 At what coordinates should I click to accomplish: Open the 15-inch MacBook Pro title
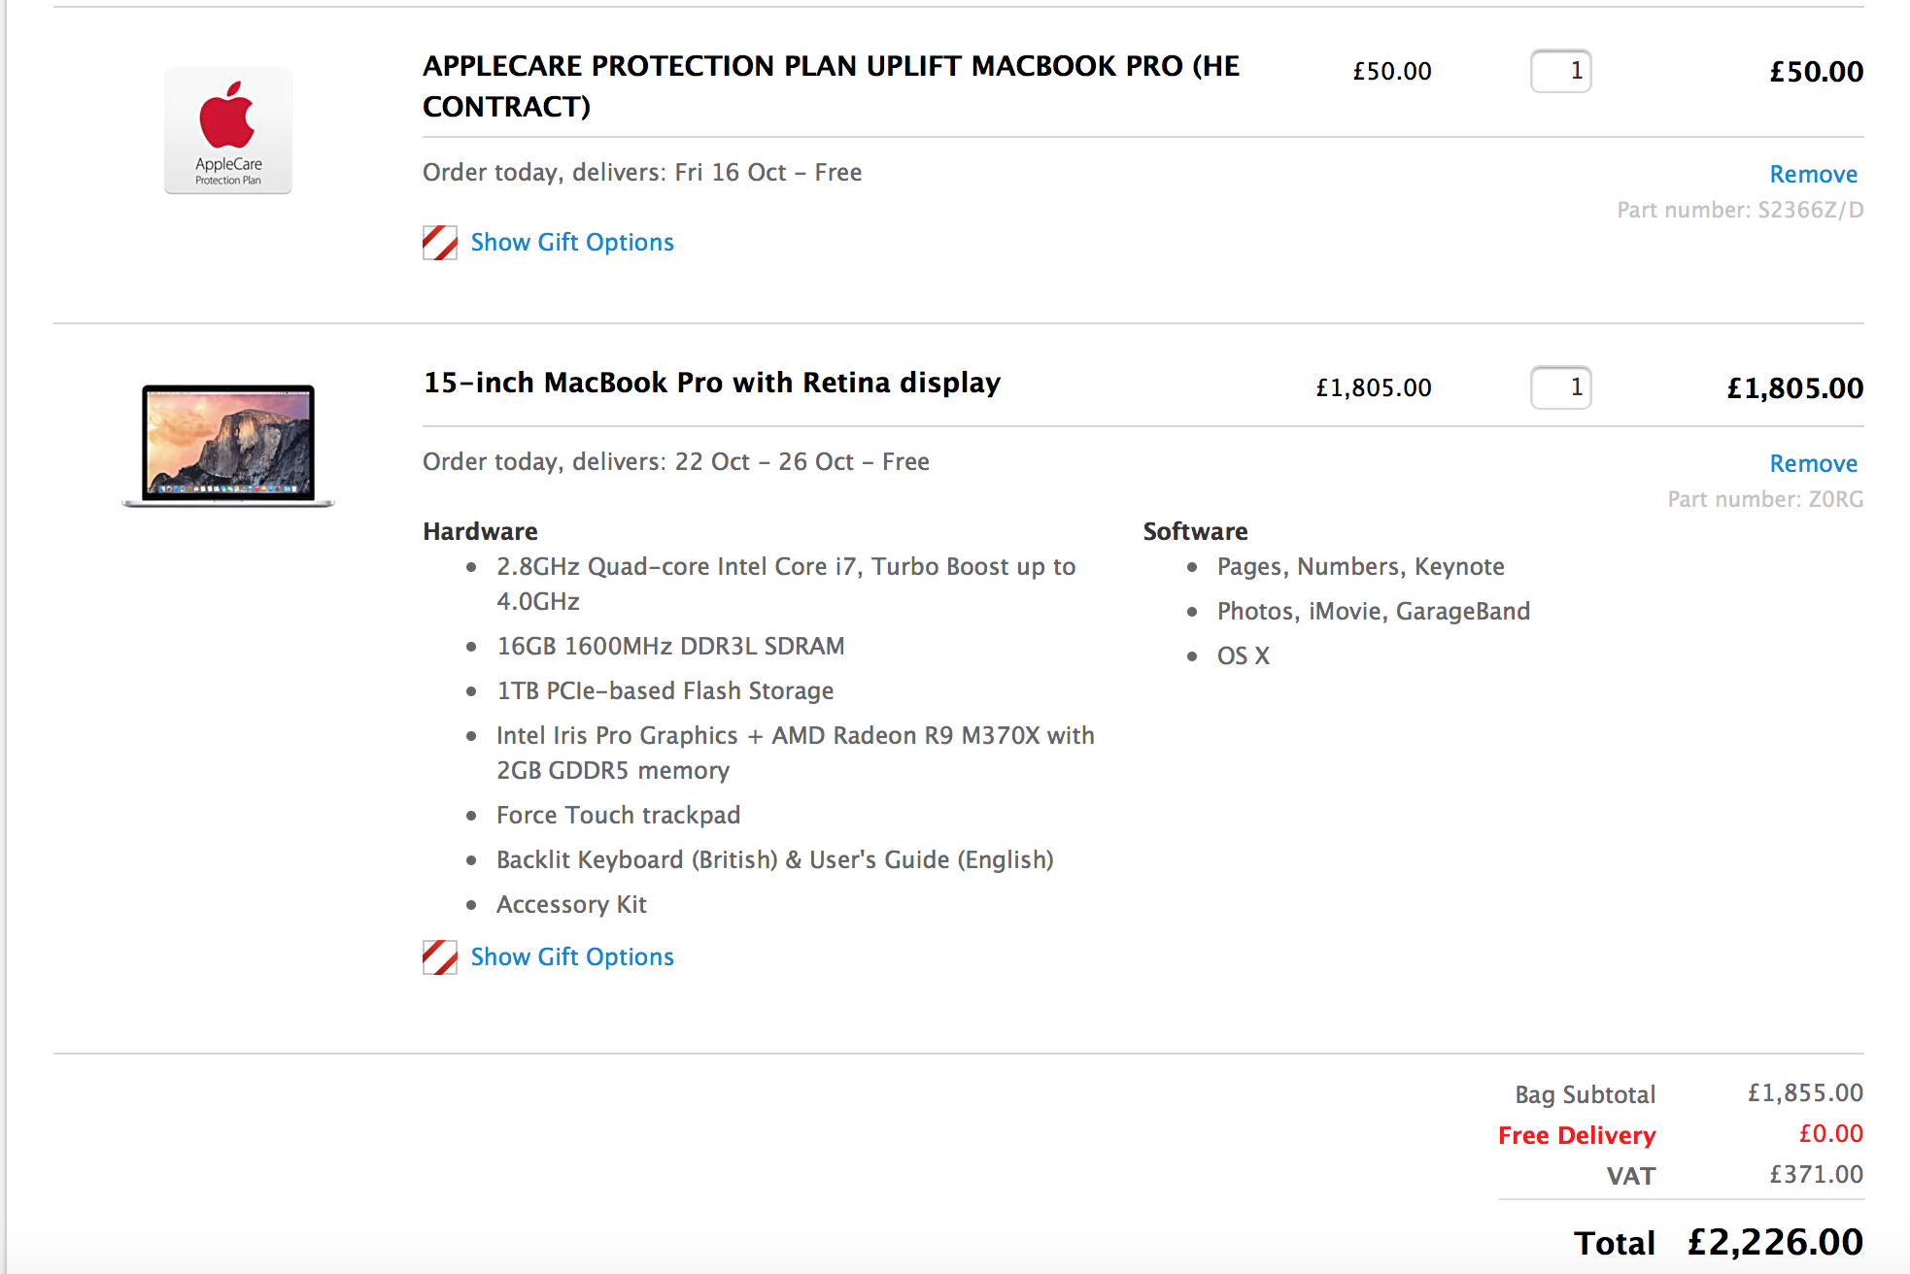click(711, 383)
